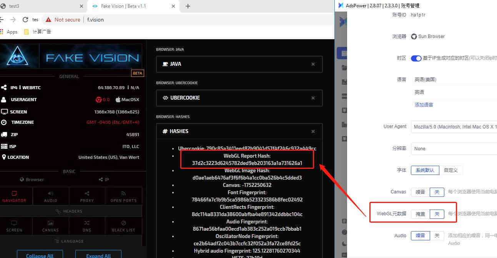Select 系统默认 for fonts
The image size is (497, 258).
click(x=425, y=170)
